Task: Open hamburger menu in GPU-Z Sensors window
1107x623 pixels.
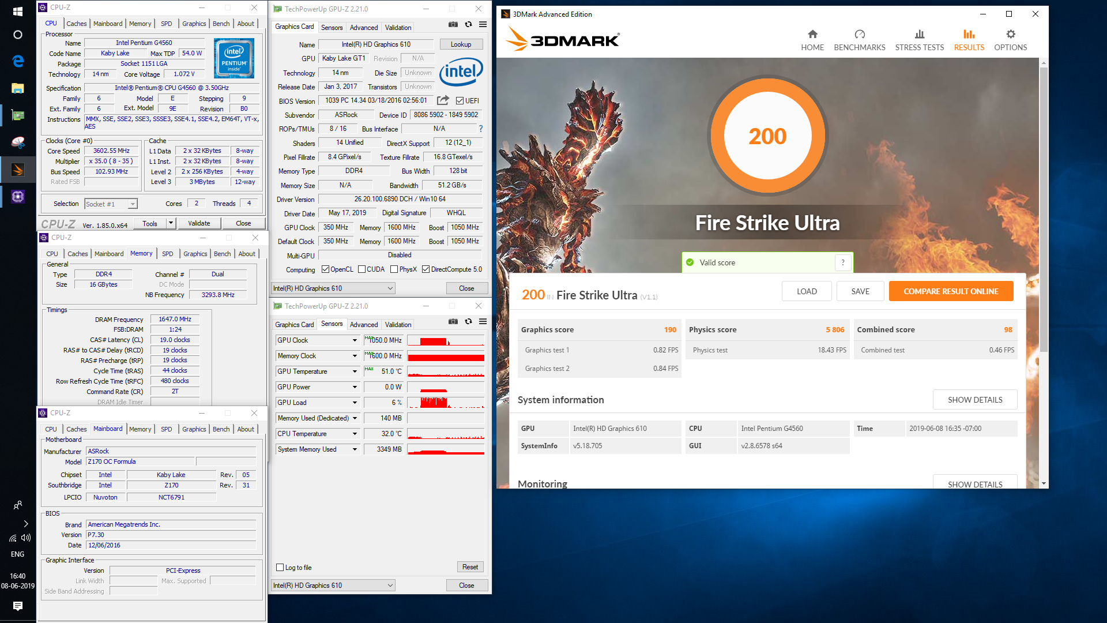Action: (x=483, y=321)
